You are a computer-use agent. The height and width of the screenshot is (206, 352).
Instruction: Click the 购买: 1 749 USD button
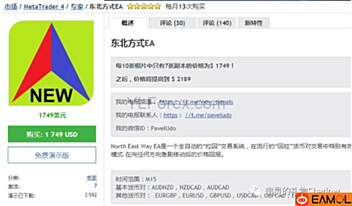52,134
